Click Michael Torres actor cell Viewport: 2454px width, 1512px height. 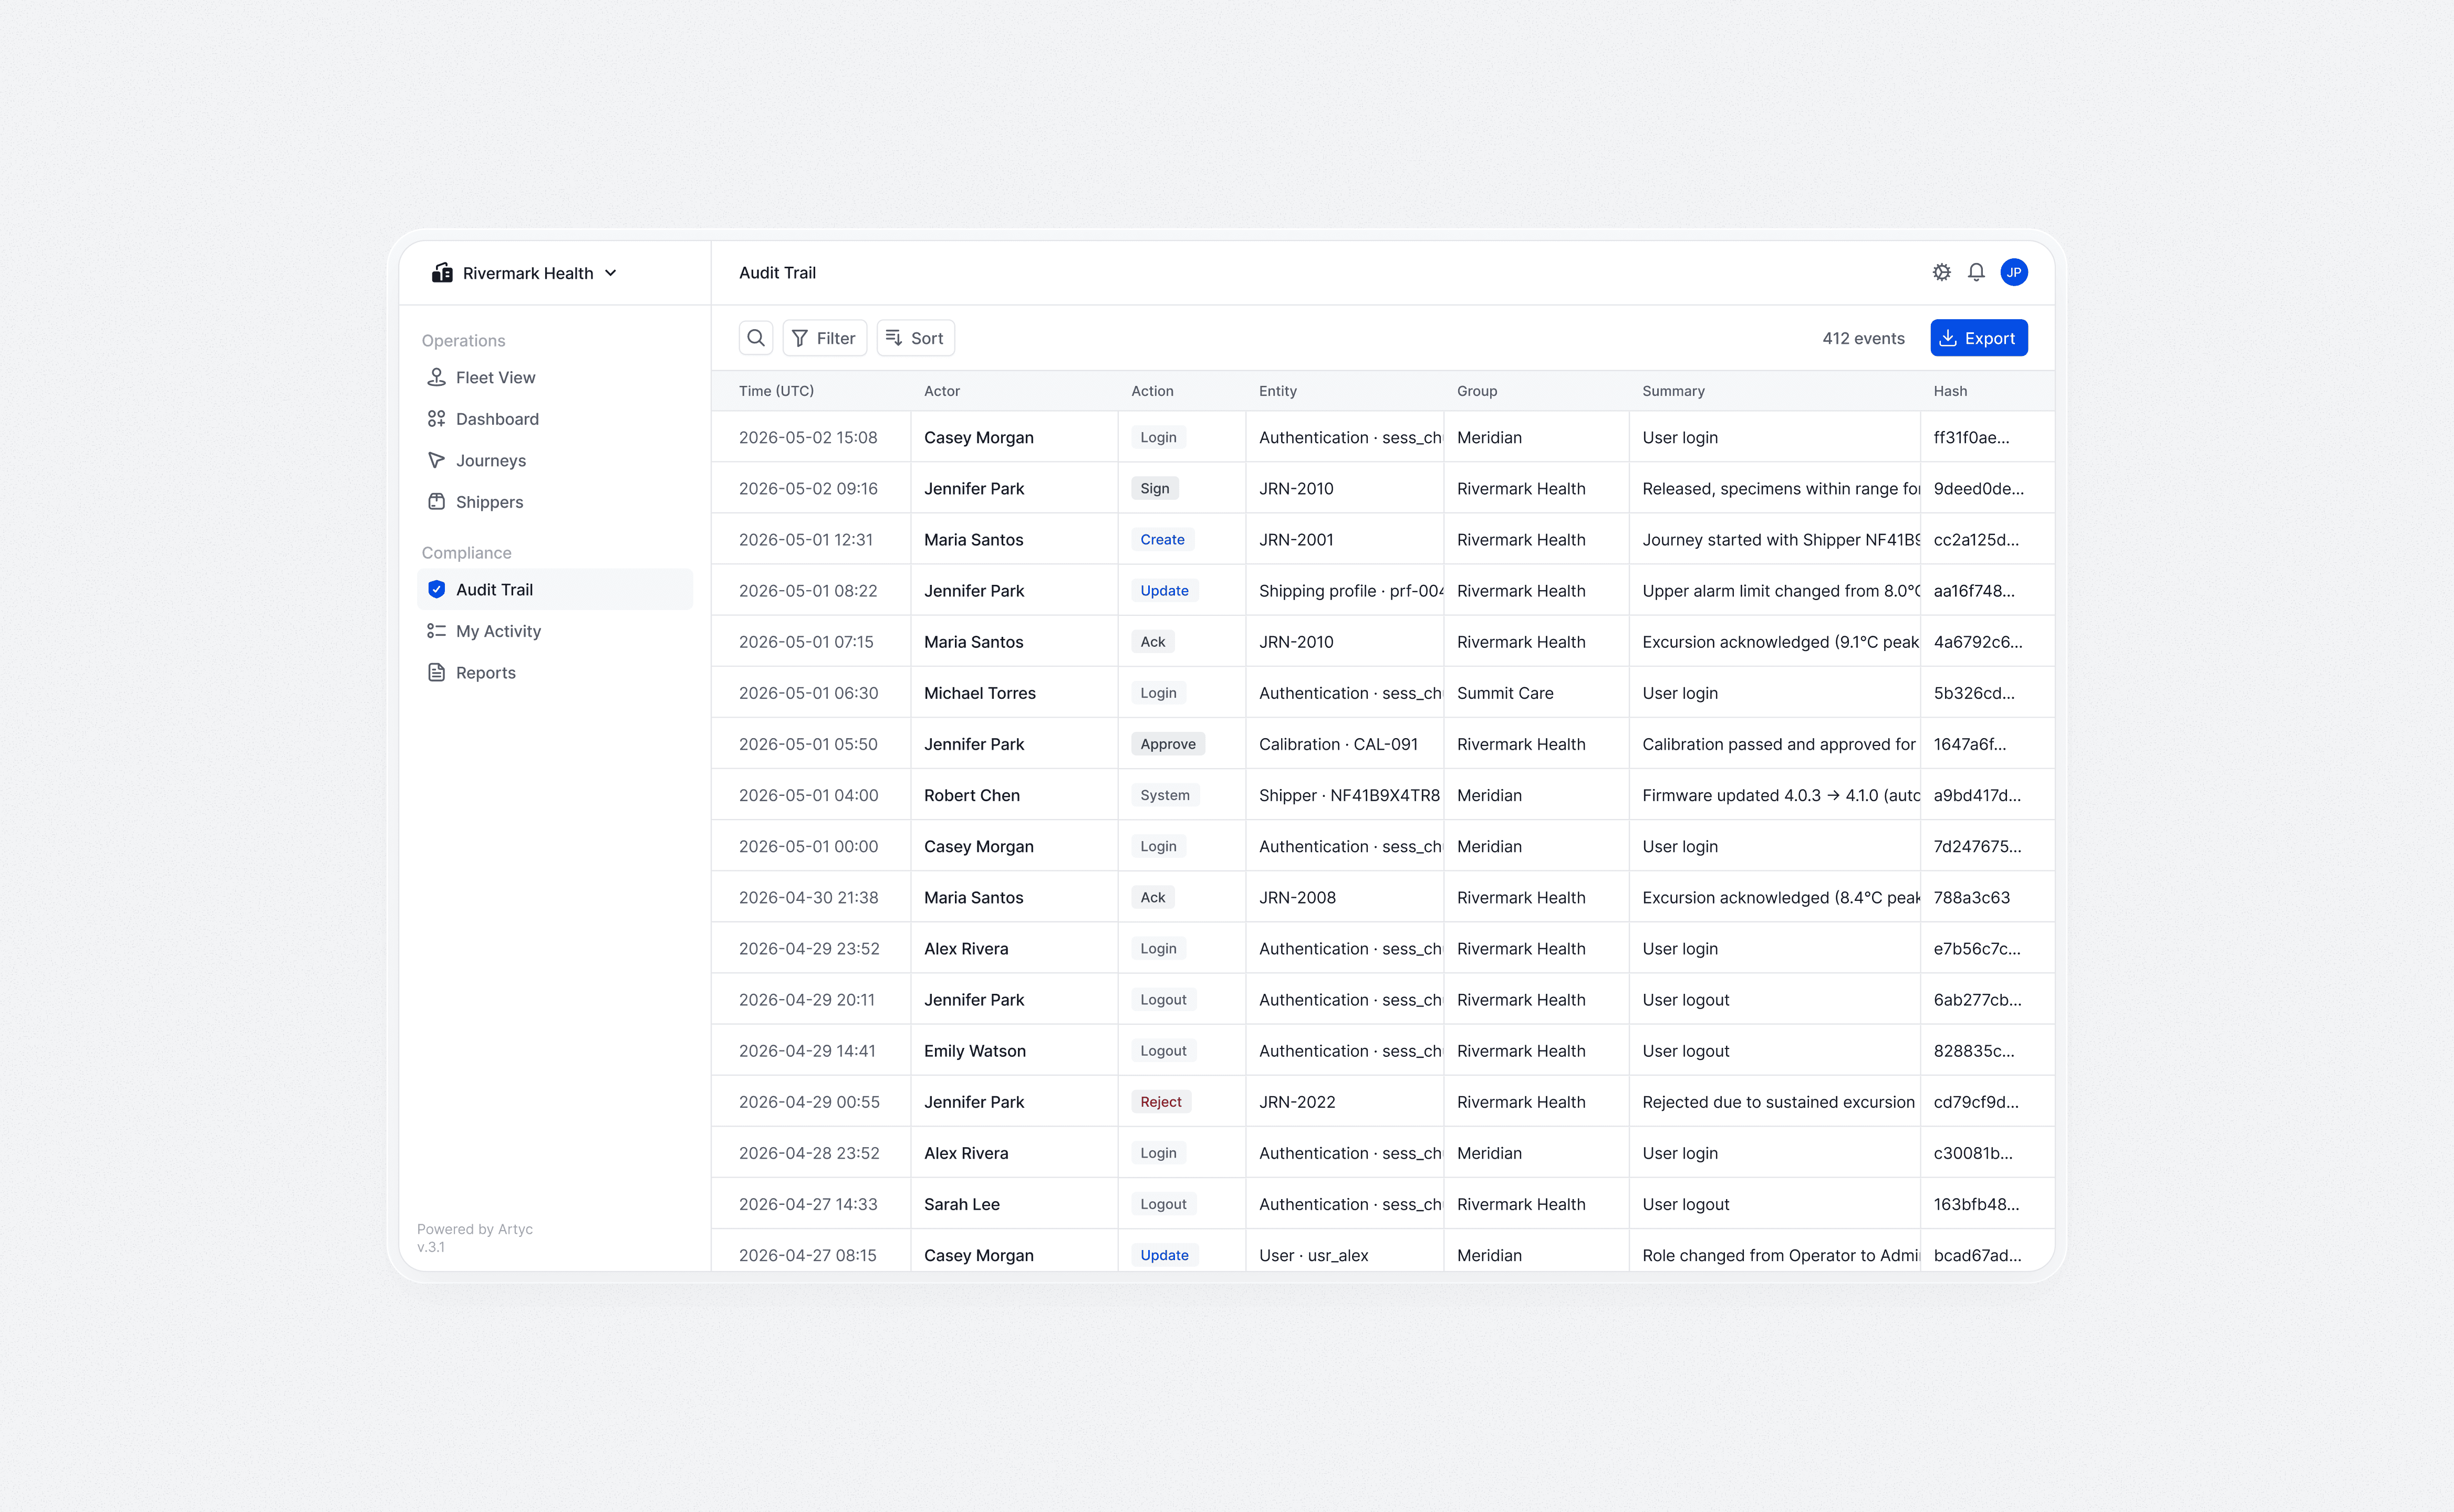click(980, 693)
